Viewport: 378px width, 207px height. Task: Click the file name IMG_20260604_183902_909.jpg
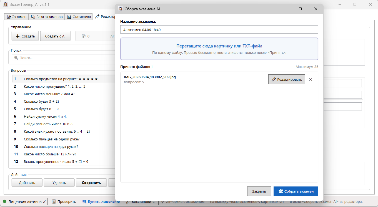point(150,77)
